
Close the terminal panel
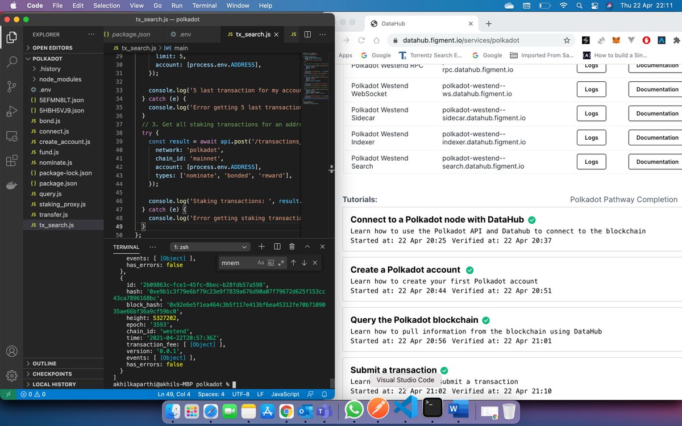323,247
